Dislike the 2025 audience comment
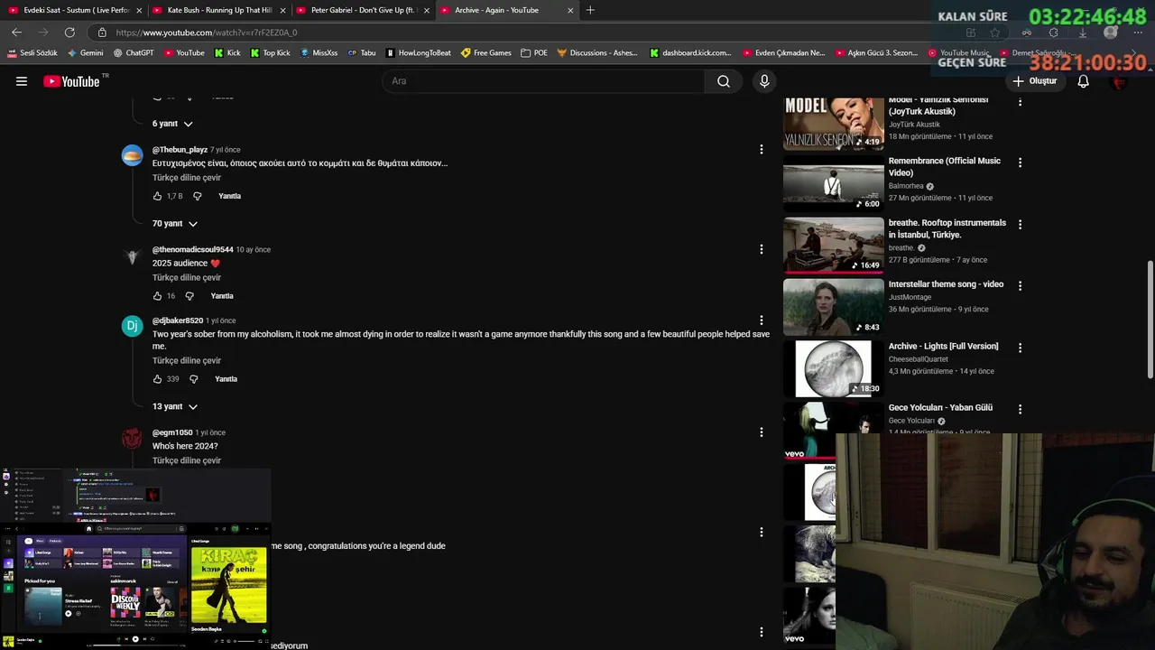 189,296
